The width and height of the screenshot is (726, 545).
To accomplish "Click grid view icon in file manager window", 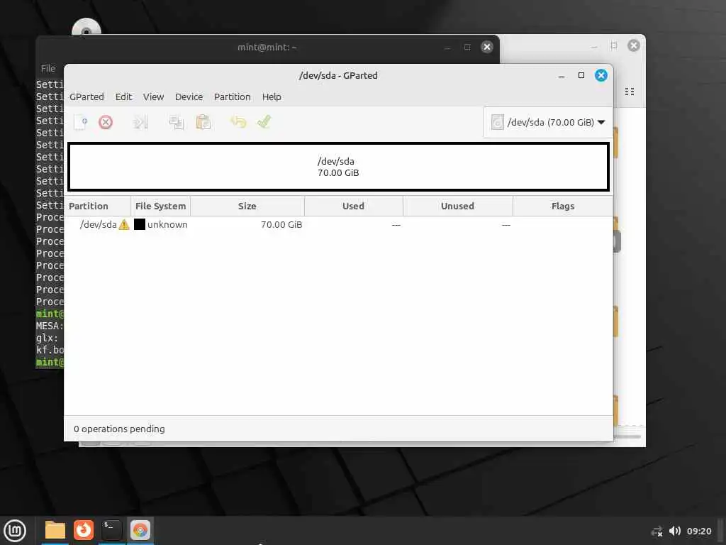I will click(x=630, y=92).
